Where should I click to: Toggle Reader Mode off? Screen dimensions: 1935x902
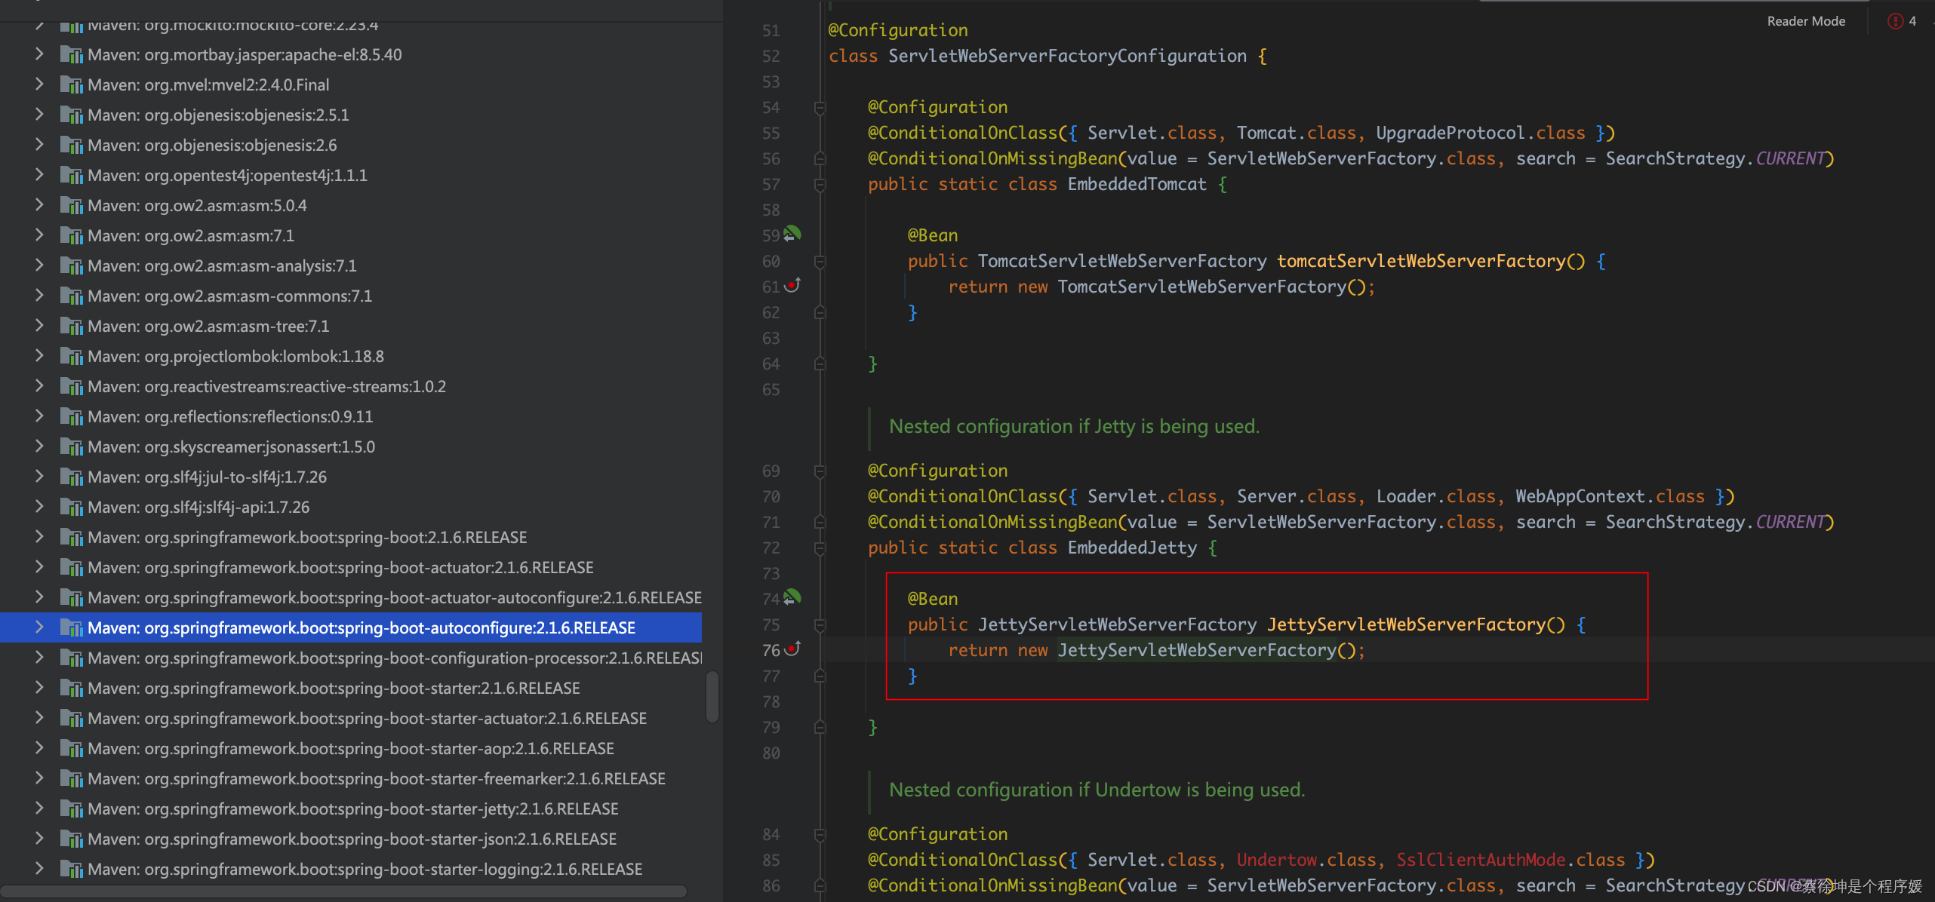point(1804,20)
